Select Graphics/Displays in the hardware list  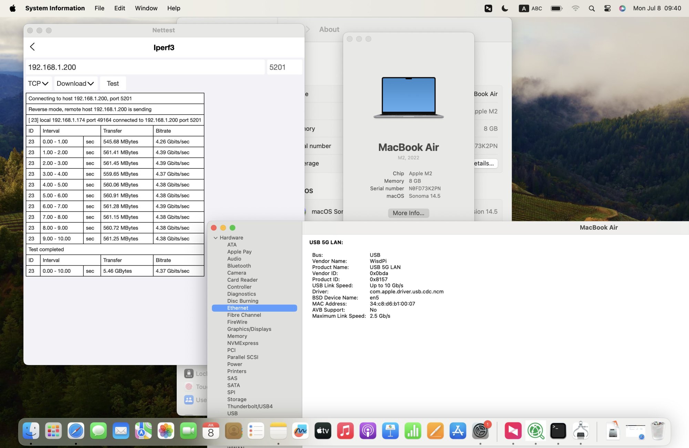click(x=249, y=329)
